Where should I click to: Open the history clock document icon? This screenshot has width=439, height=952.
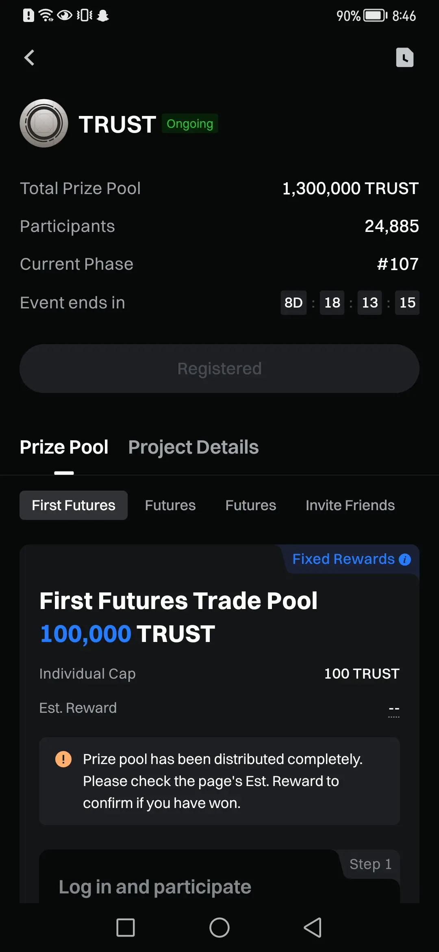click(404, 57)
